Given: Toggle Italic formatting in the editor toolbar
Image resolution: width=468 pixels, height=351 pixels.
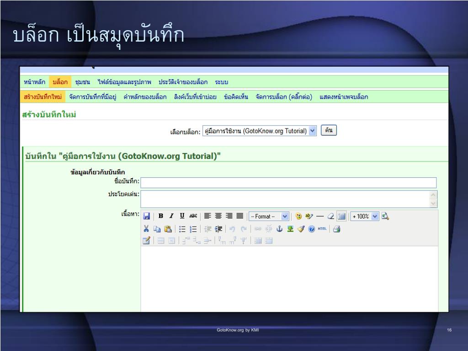Looking at the screenshot, I should pyautogui.click(x=171, y=216).
